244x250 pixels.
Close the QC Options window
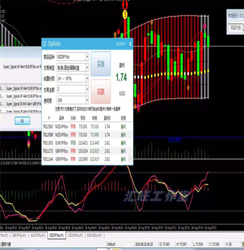coord(130,44)
